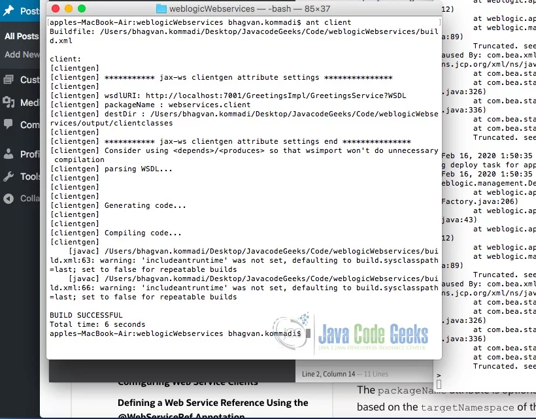Close the weblogicWebservices terminal window
This screenshot has width=536, height=419.
[55, 8]
